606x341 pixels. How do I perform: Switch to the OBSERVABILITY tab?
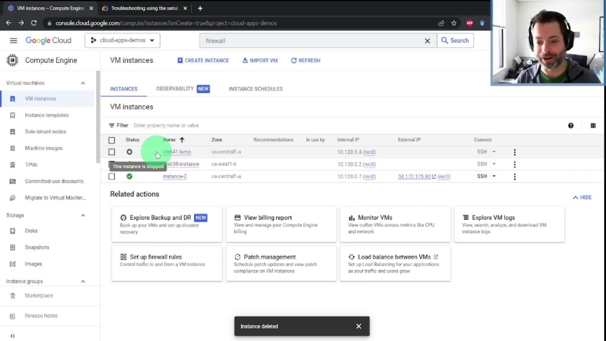pos(183,89)
